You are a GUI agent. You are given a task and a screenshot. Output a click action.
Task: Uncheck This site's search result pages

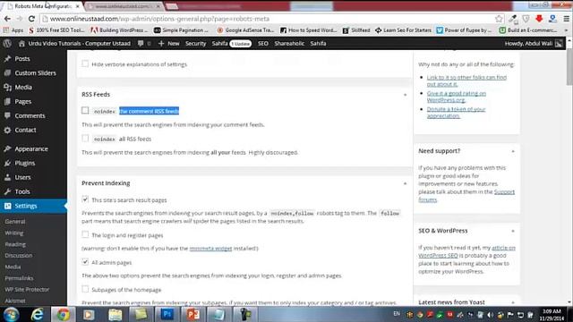coord(85,199)
